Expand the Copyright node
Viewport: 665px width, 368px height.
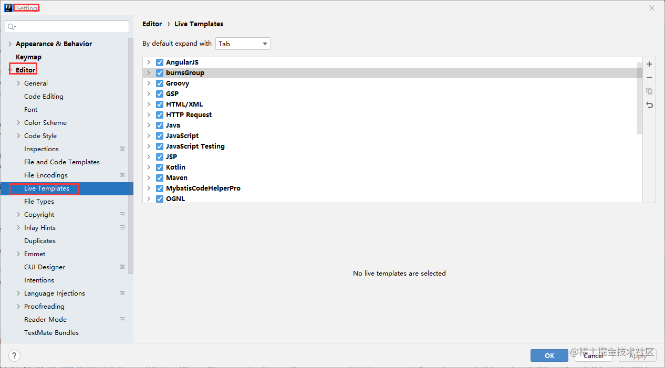click(x=18, y=214)
